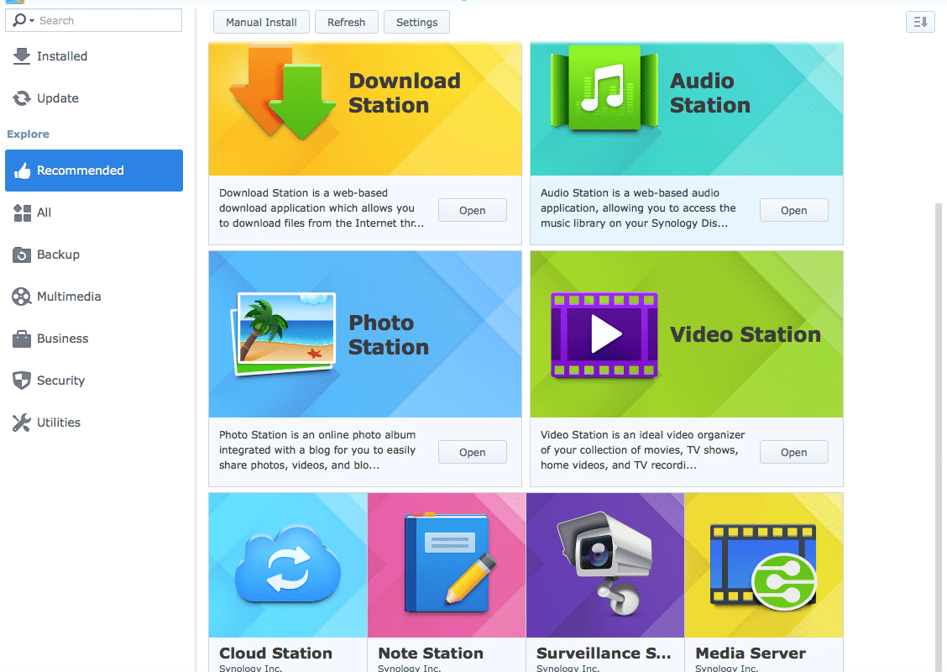Browse the Business category
The height and width of the screenshot is (672, 947).
point(94,339)
